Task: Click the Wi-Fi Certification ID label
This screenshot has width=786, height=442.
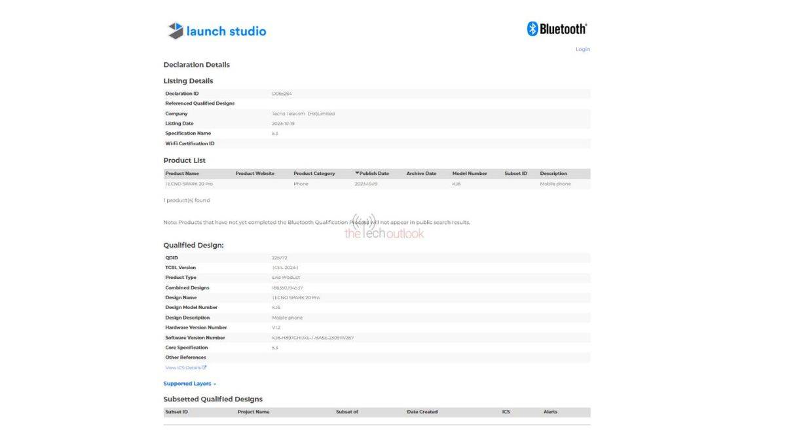Action: click(190, 143)
